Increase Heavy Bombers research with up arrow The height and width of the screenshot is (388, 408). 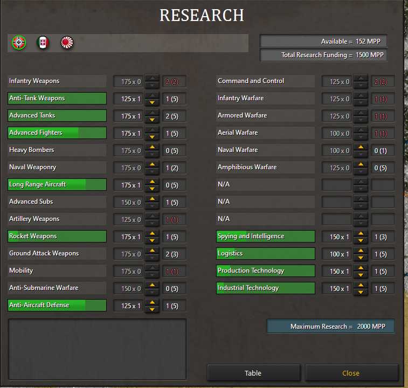(x=152, y=147)
